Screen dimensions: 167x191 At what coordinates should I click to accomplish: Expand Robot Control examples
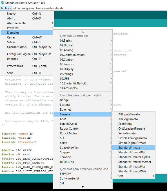pos(83,128)
